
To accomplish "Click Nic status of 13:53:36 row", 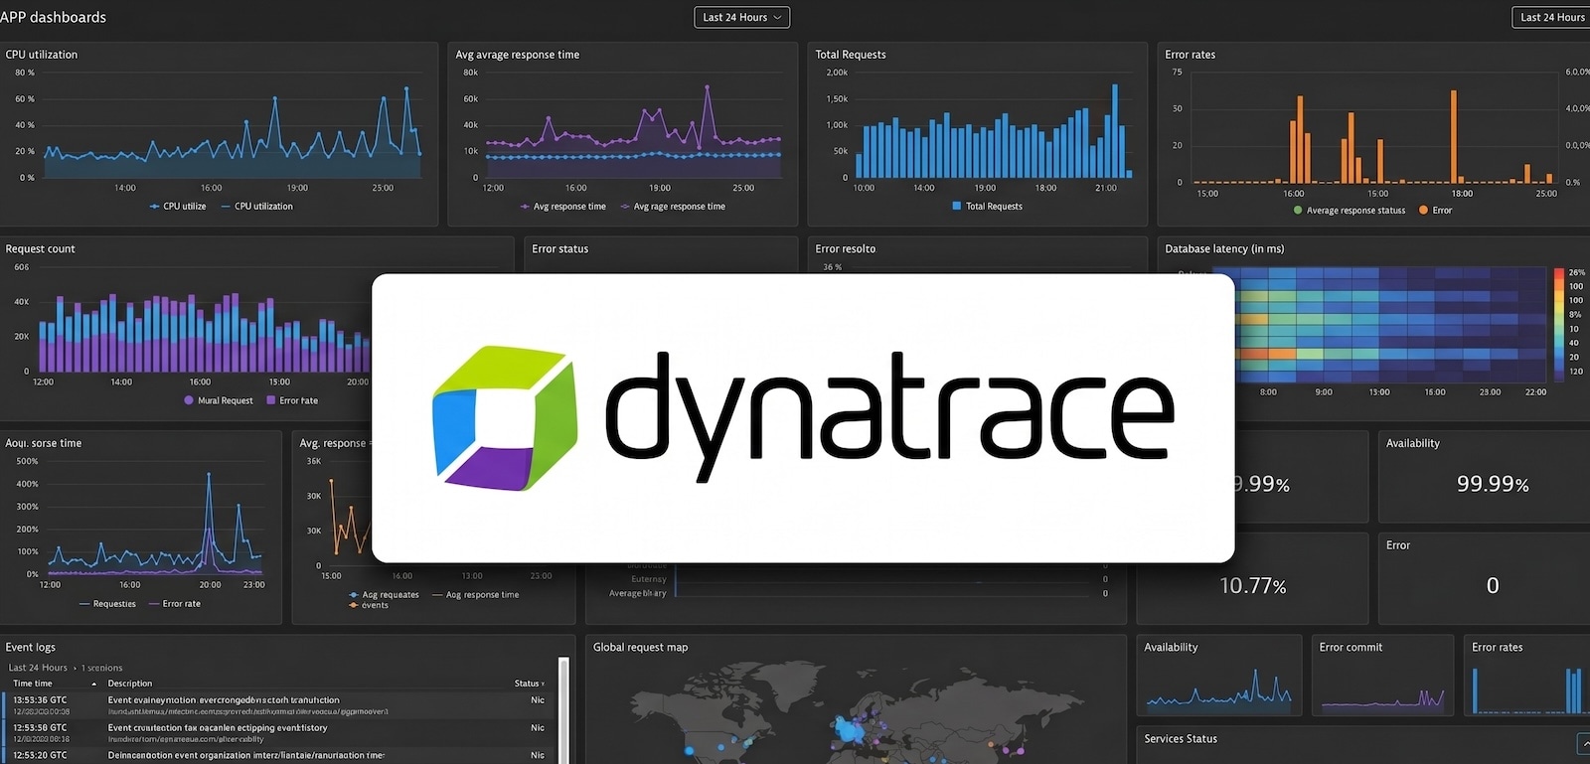I will click(x=538, y=700).
